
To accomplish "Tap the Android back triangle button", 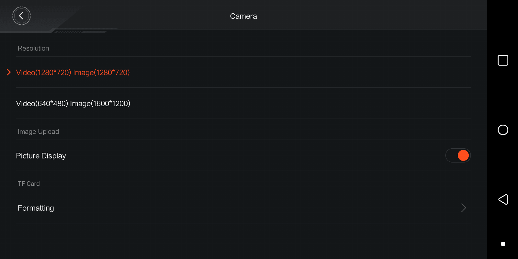I will click(503, 199).
